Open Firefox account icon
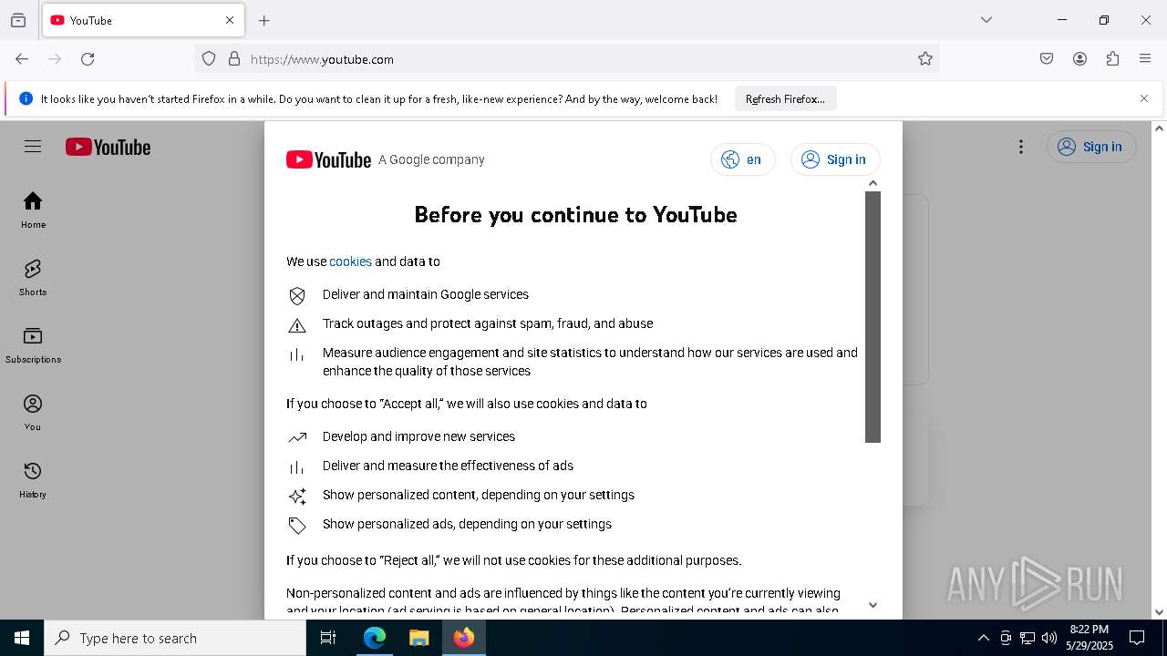 click(x=1079, y=59)
